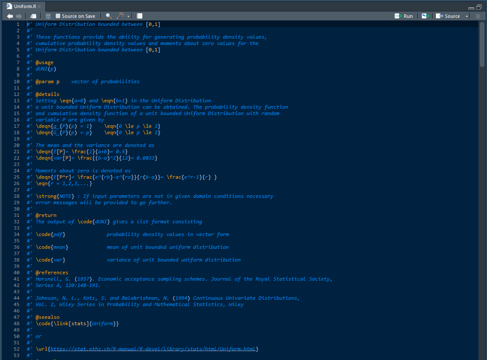Go back to previous source location
This screenshot has height=360, width=487.
10,16
